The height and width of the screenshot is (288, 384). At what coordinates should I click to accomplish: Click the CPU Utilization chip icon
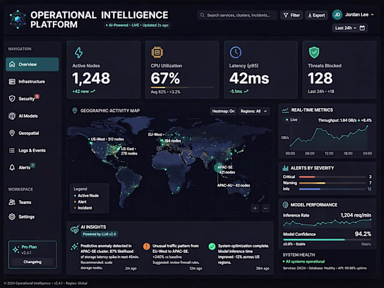pyautogui.click(x=157, y=52)
